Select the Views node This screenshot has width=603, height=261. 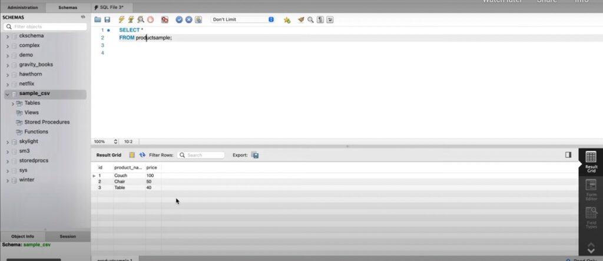(31, 113)
